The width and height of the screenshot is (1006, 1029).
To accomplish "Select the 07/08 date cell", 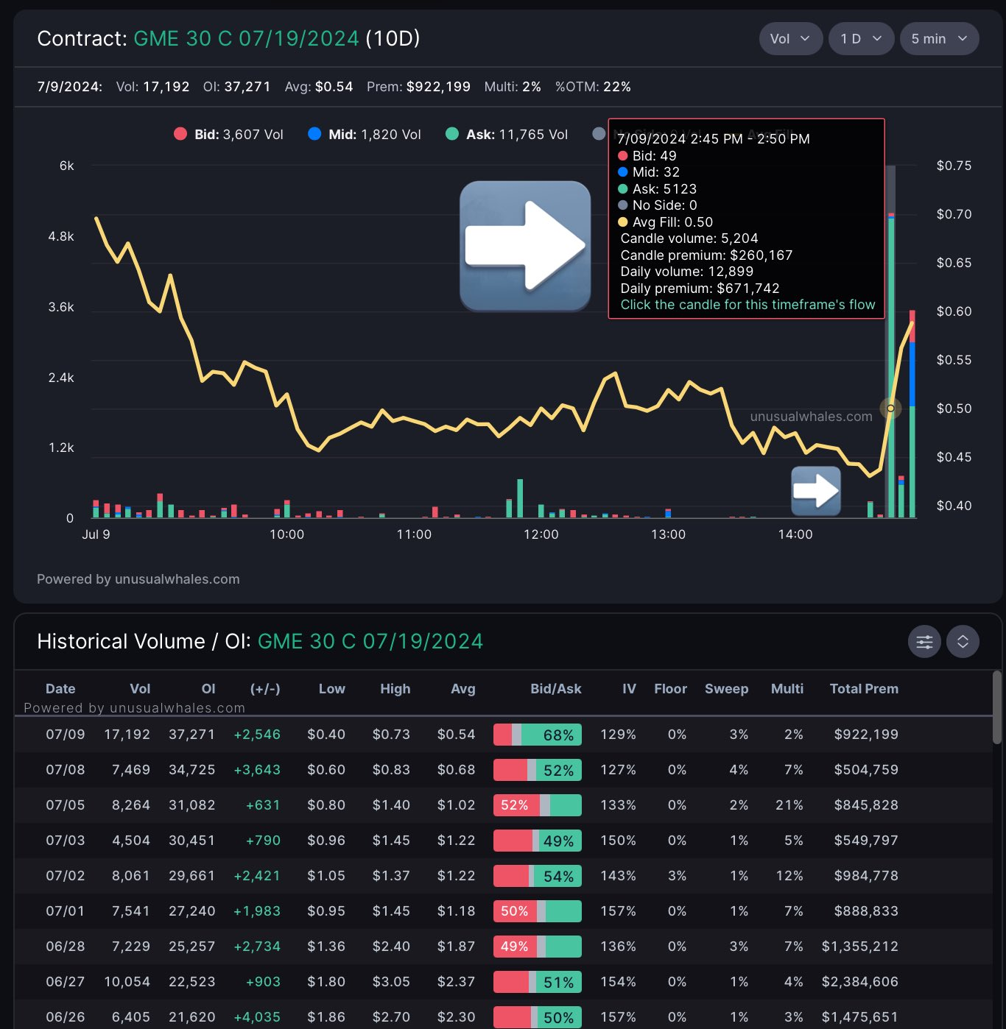I will click(66, 770).
